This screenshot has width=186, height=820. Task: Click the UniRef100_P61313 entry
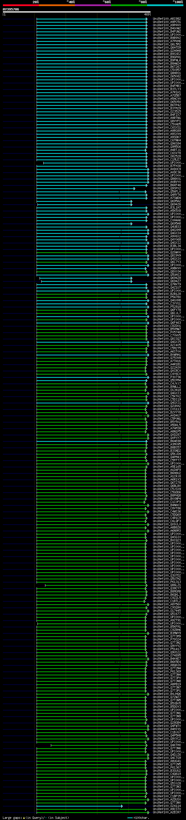point(167,582)
